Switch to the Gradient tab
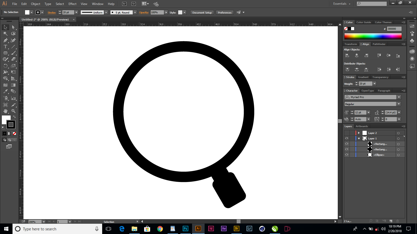Screen dimensions: 417x234 coord(363,77)
